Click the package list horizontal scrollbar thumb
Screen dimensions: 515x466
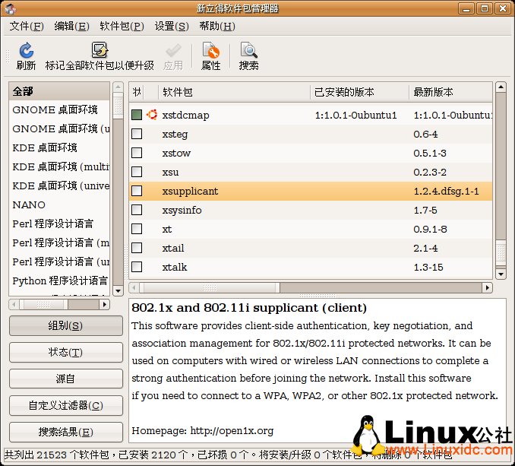(x=210, y=288)
